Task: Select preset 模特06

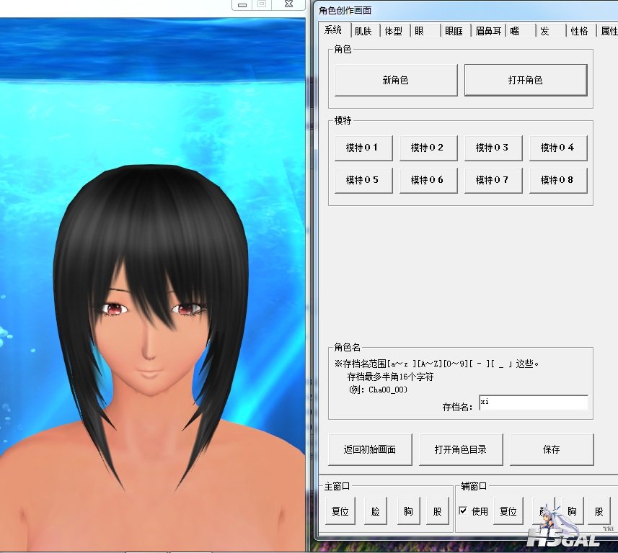Action: tap(428, 180)
